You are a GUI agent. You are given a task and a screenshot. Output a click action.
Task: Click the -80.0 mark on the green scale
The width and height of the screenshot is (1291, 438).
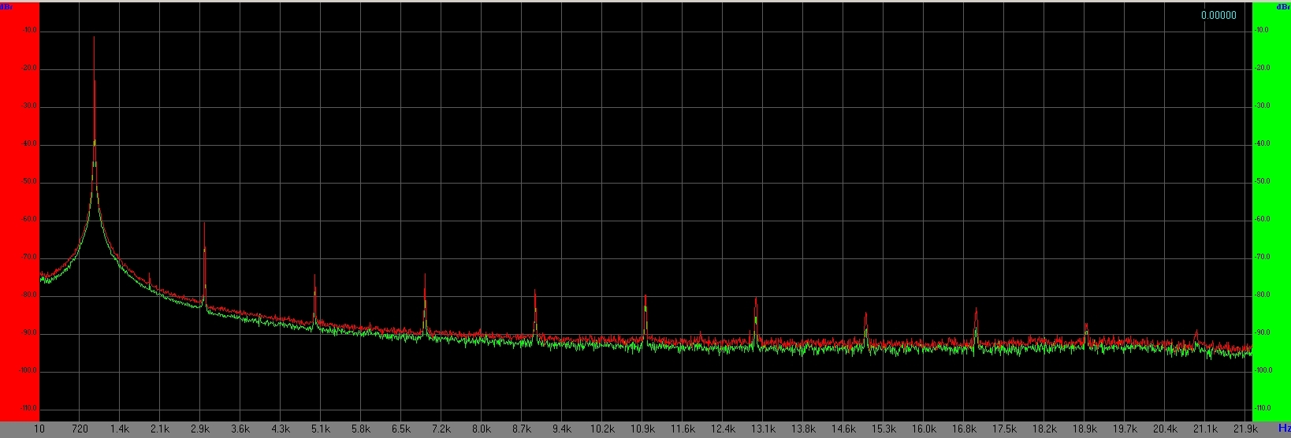(x=1262, y=295)
